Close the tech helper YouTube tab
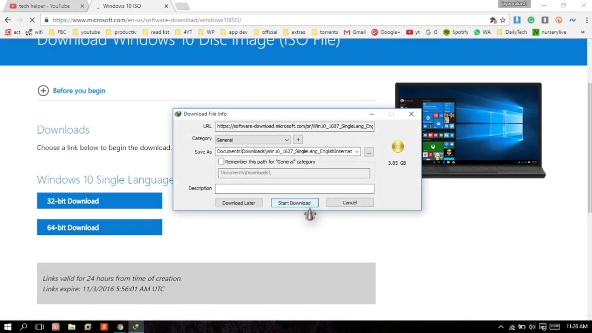Screen dimensions: 592x333 pyautogui.click(x=82, y=6)
